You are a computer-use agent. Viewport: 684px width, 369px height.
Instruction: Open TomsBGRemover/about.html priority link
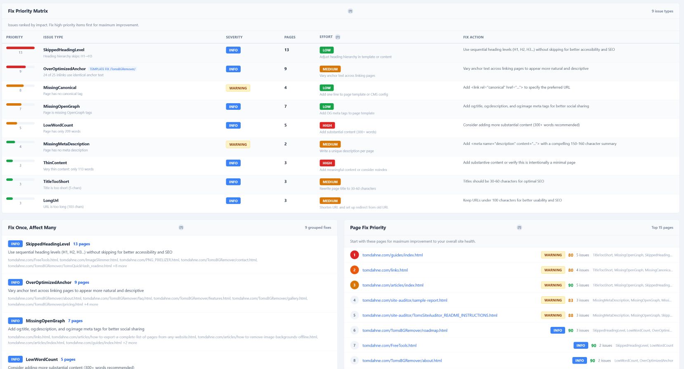coord(402,360)
